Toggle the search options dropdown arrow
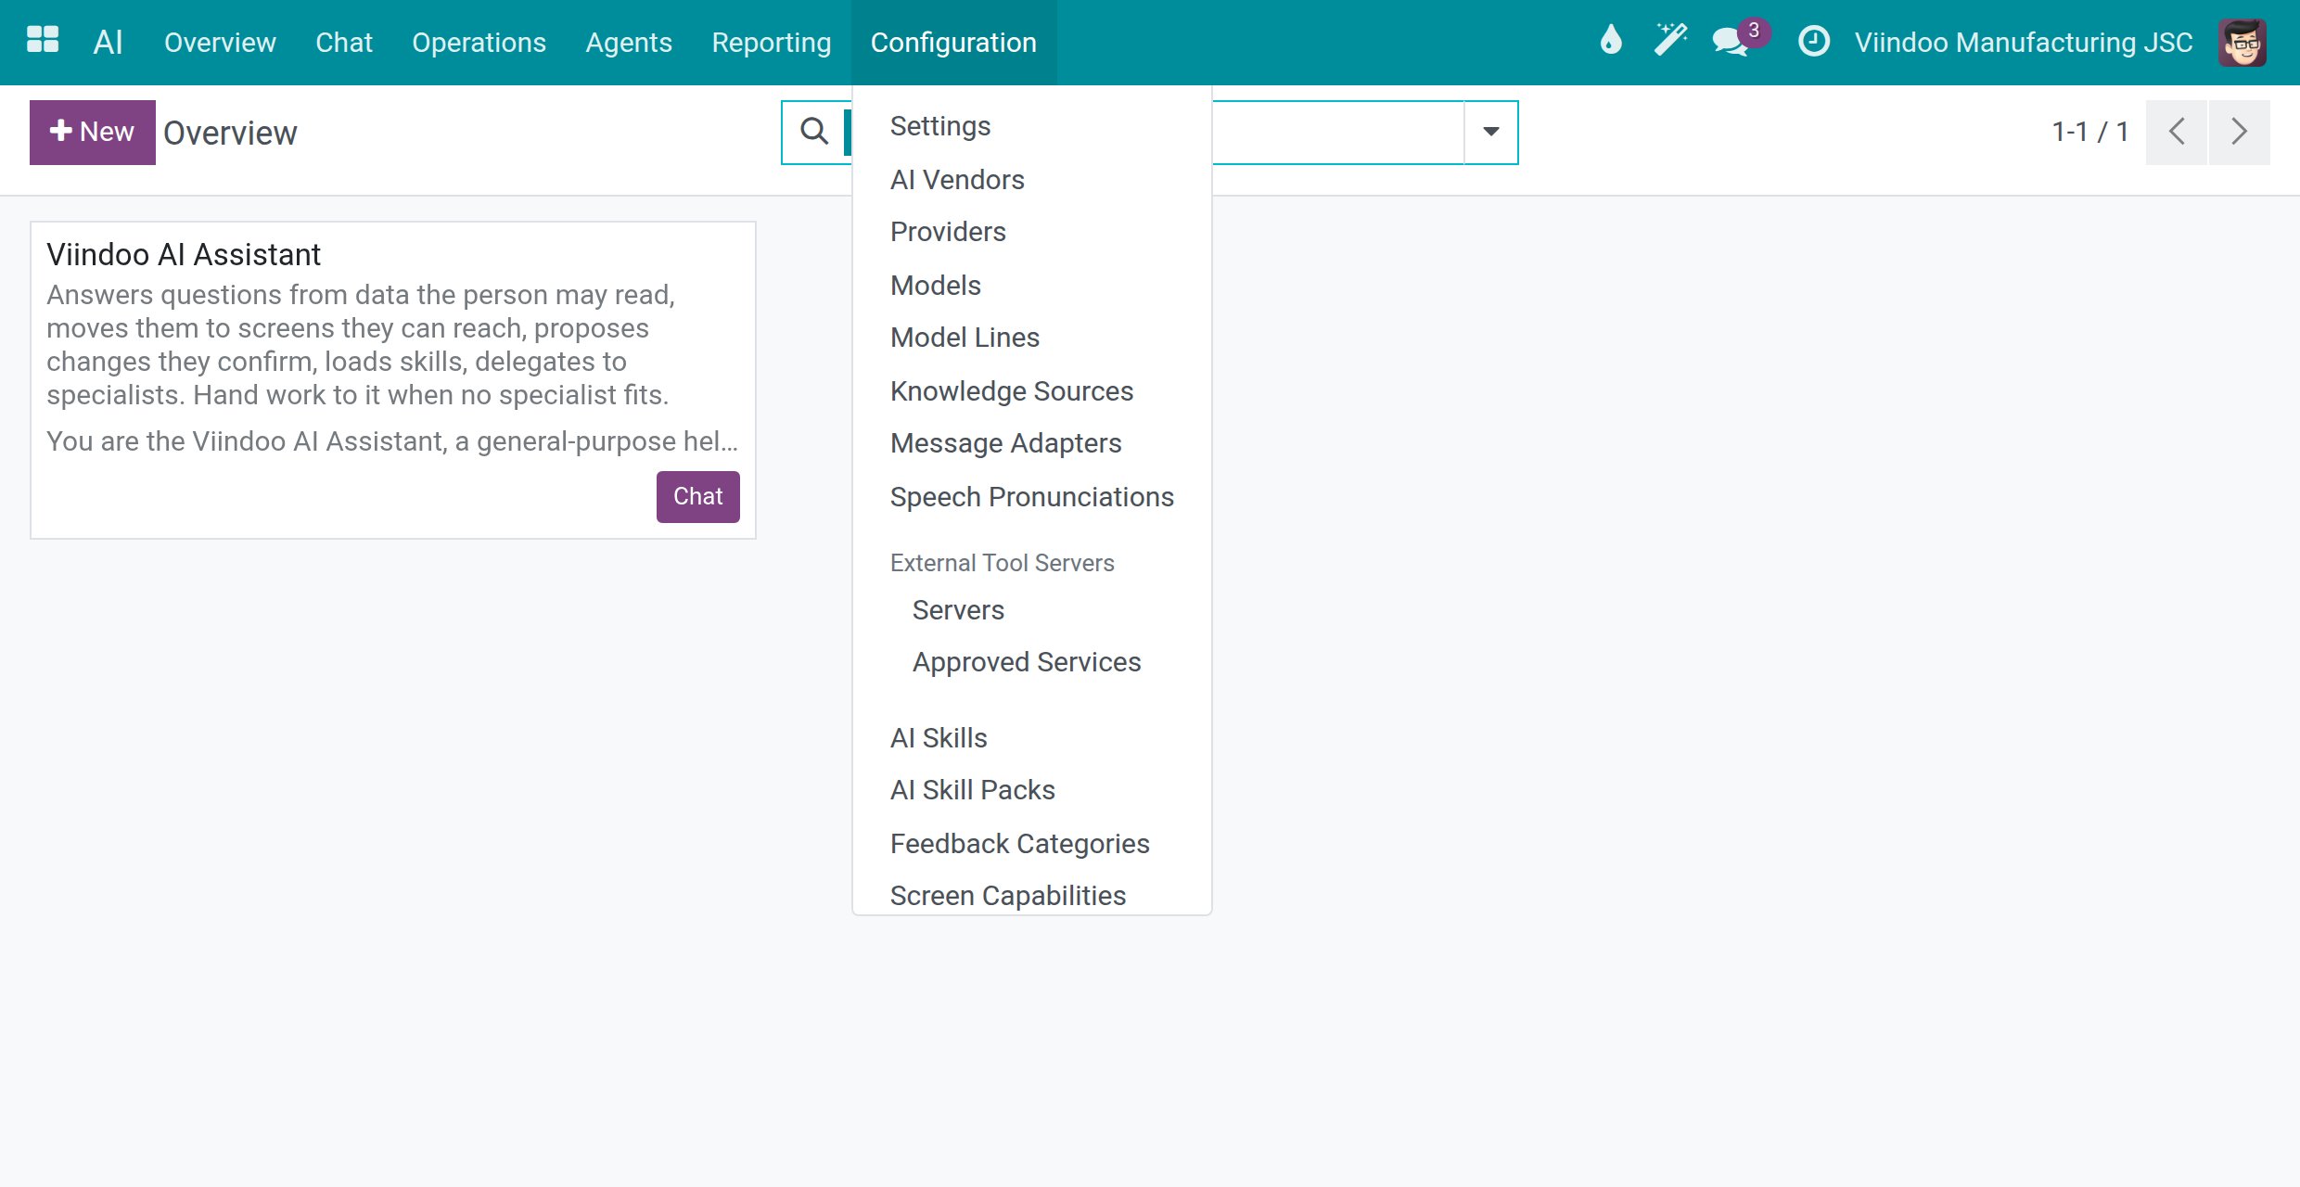This screenshot has height=1187, width=2300. coord(1490,132)
